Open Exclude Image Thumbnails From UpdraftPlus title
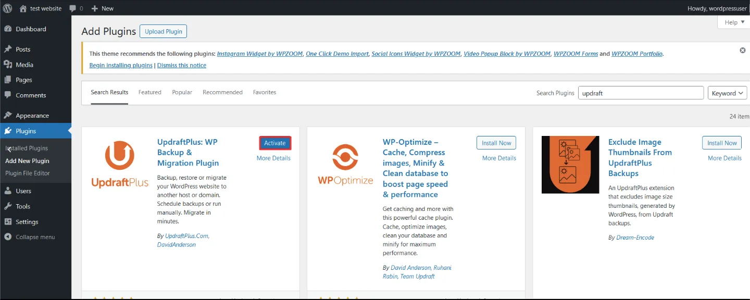 tap(640, 158)
